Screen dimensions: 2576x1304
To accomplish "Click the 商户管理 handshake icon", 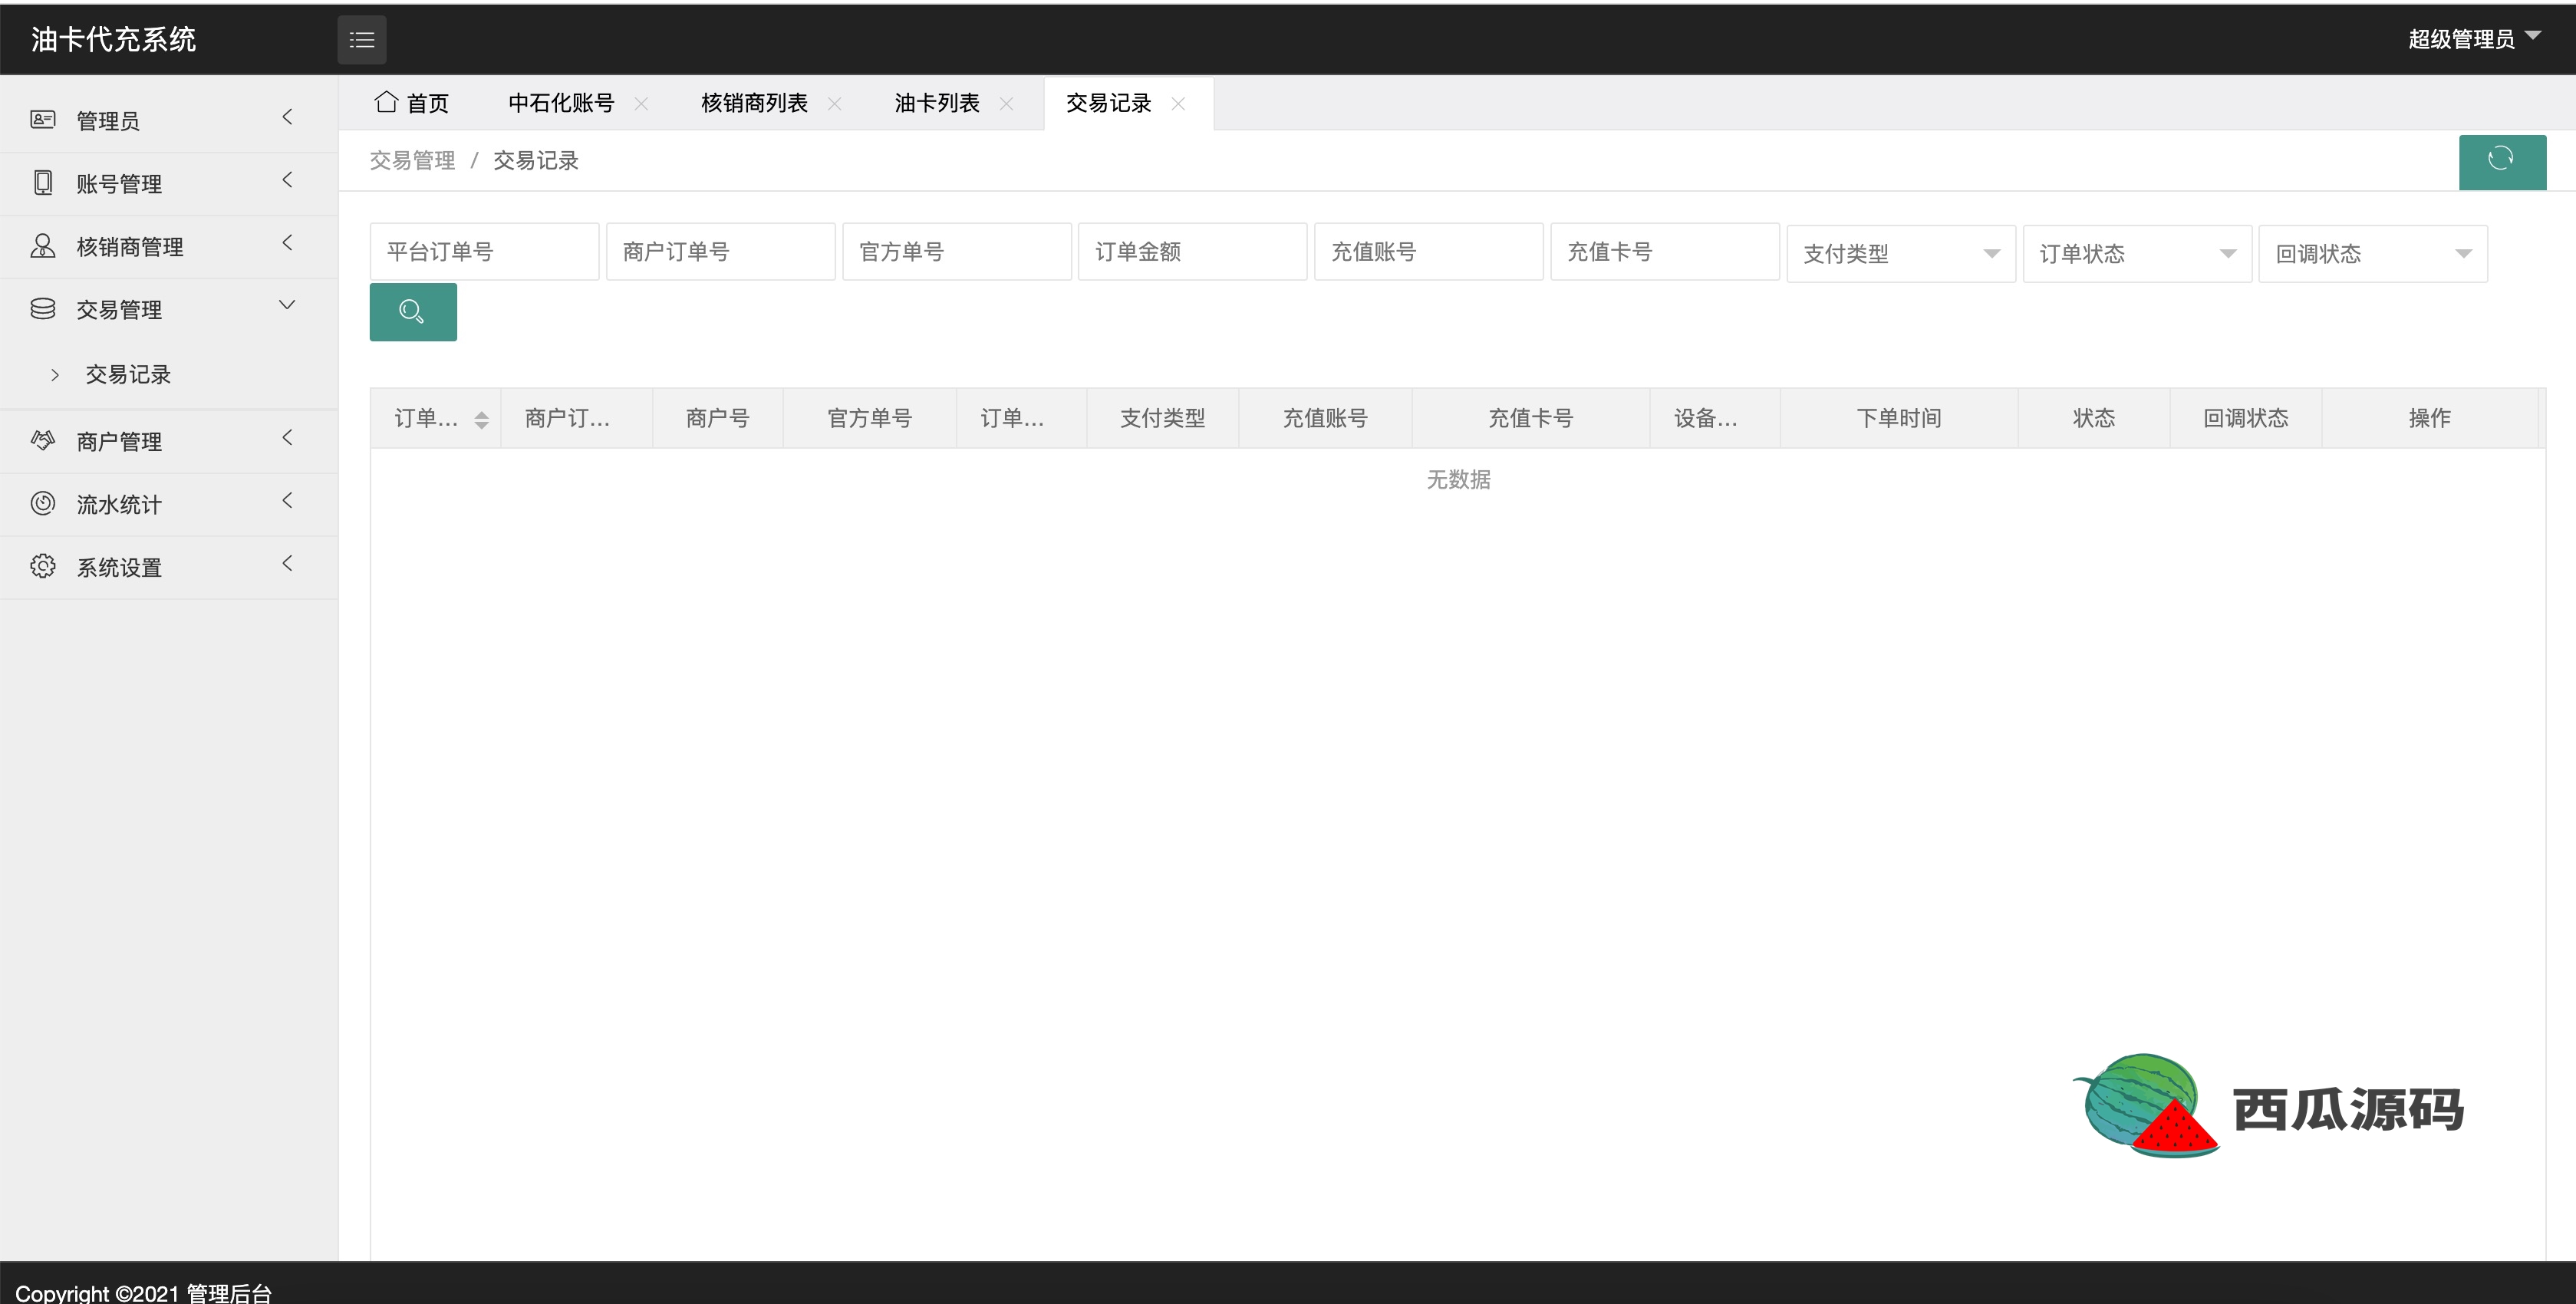I will click(42, 440).
